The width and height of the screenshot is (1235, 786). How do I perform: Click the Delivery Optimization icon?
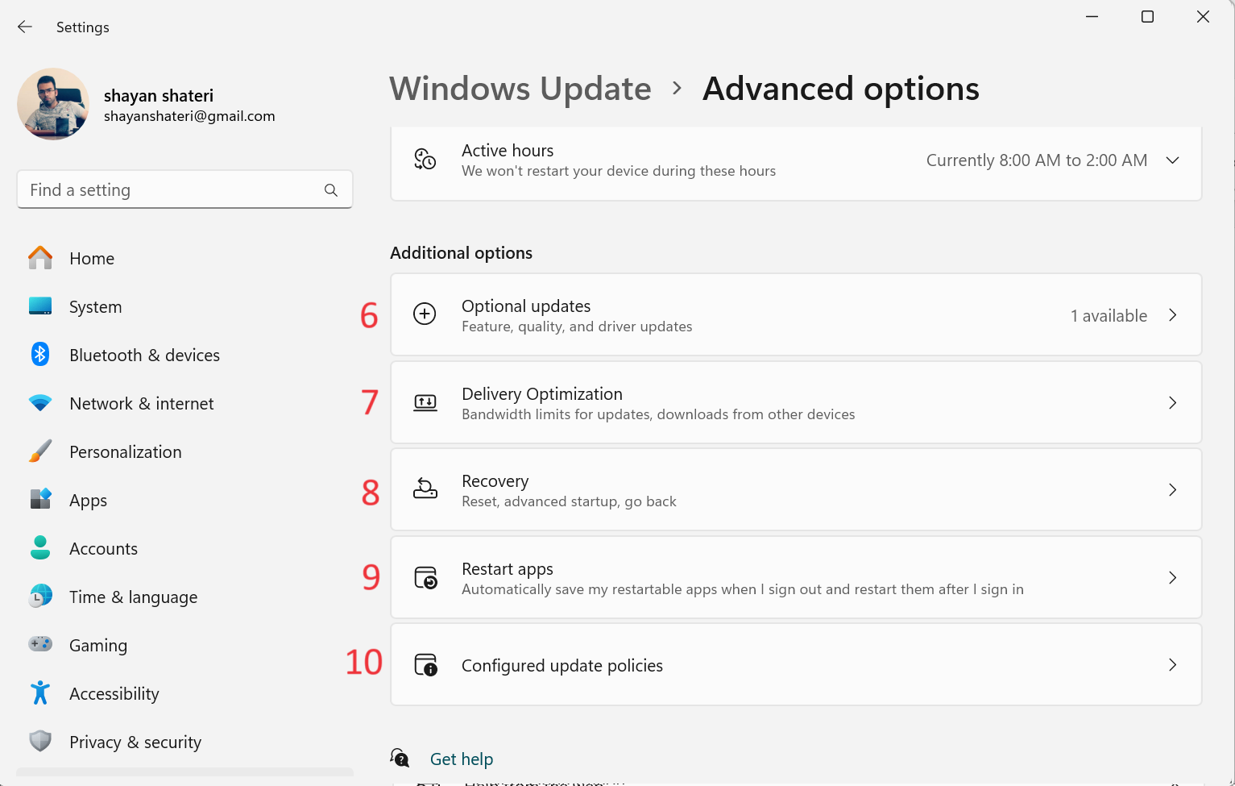[425, 402]
